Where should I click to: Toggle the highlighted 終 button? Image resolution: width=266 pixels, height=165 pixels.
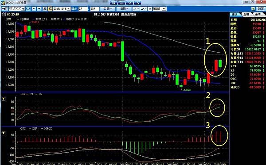tap(50, 9)
